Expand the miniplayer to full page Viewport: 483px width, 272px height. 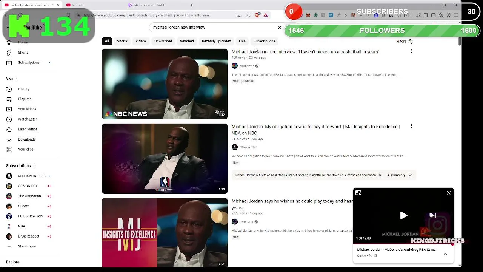(x=358, y=193)
